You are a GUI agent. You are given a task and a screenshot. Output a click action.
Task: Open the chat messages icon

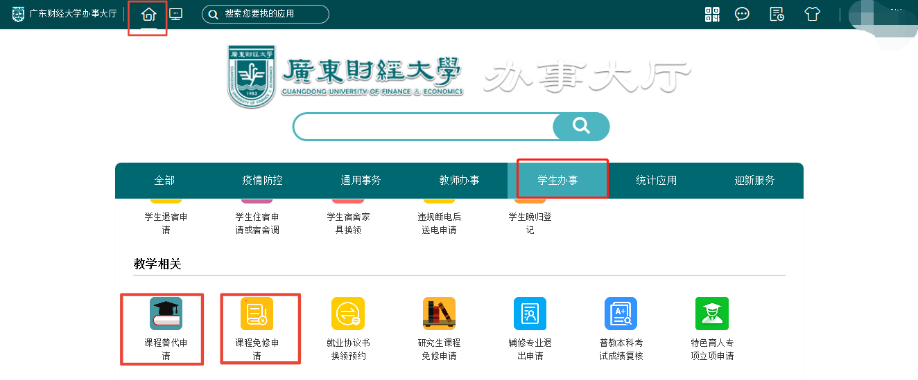[x=742, y=15]
